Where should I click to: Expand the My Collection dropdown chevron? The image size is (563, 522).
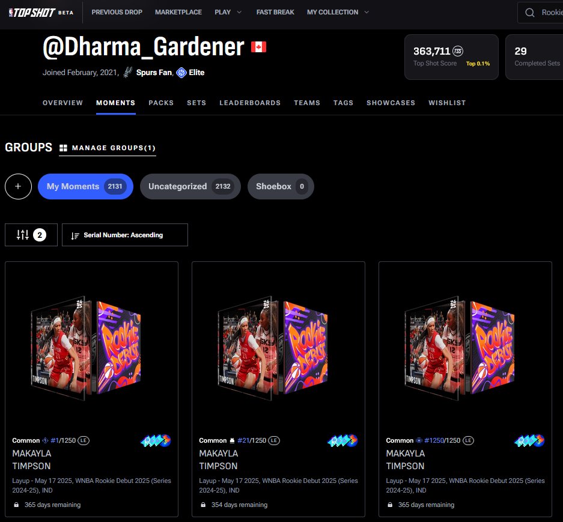367,12
